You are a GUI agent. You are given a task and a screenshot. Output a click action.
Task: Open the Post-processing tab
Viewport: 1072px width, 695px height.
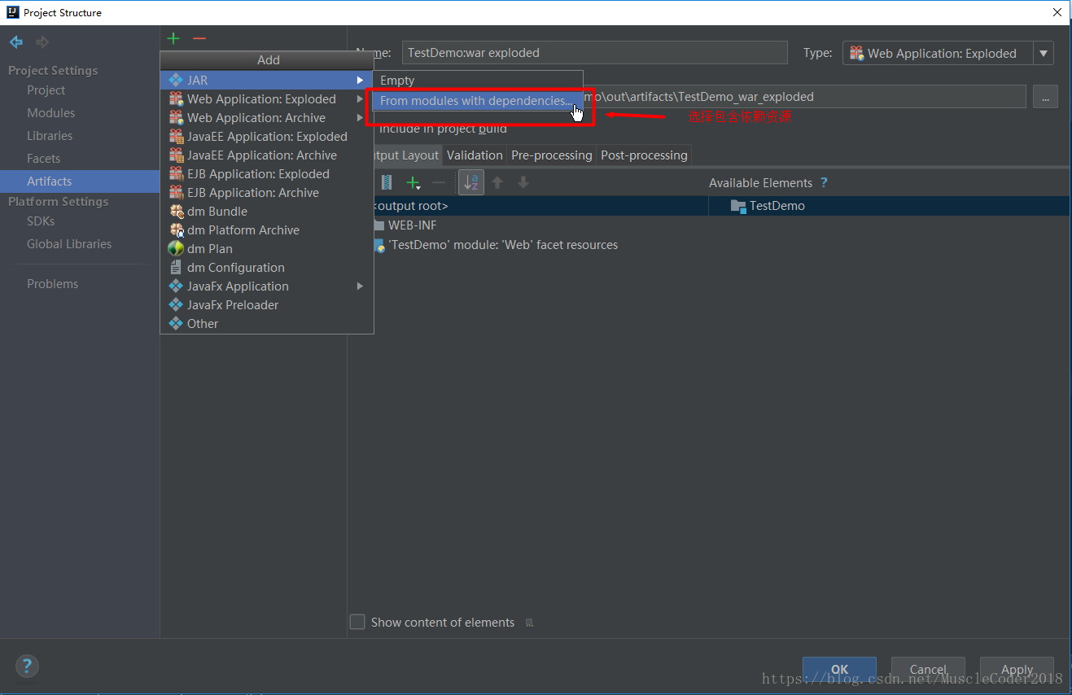pos(644,155)
